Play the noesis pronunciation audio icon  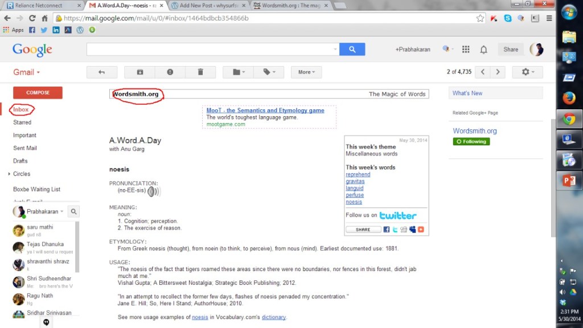point(154,191)
